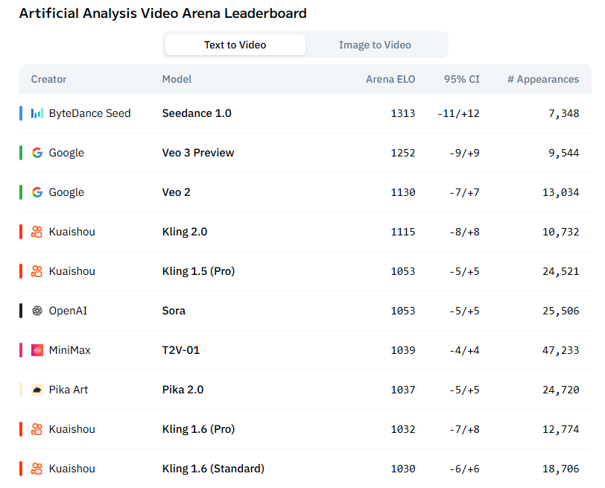Click the appearances count 10,732
This screenshot has width=605, height=488.
[560, 232]
